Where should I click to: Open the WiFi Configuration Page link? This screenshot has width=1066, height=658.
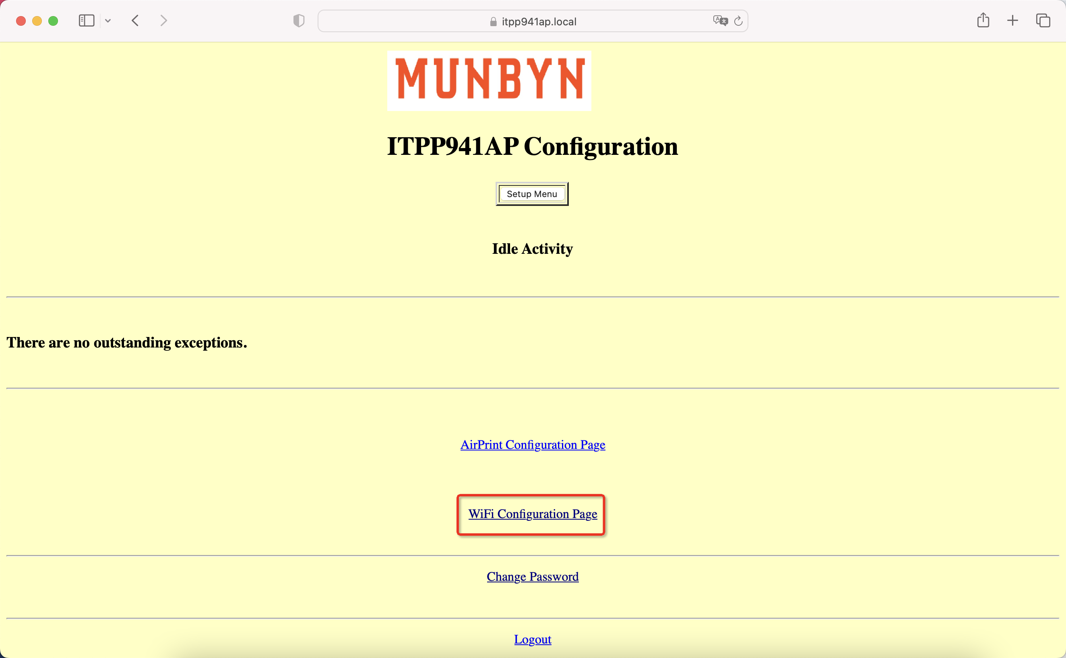click(533, 514)
